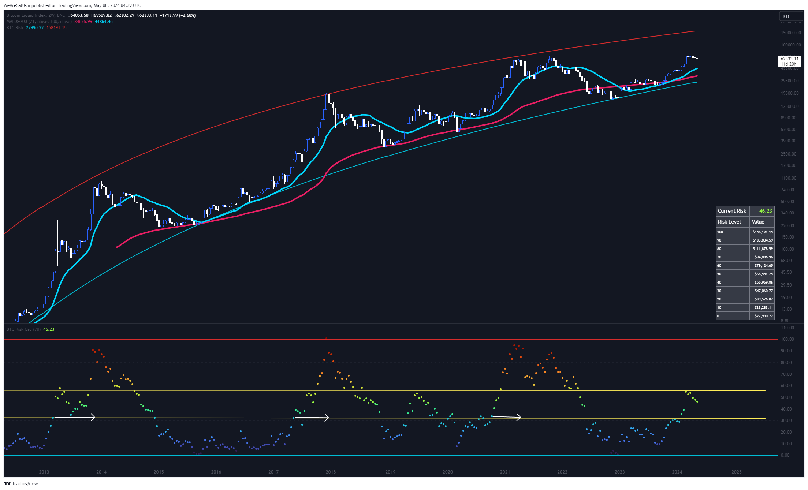Click the 68.00 price axis label
The image size is (808, 490).
point(786,261)
